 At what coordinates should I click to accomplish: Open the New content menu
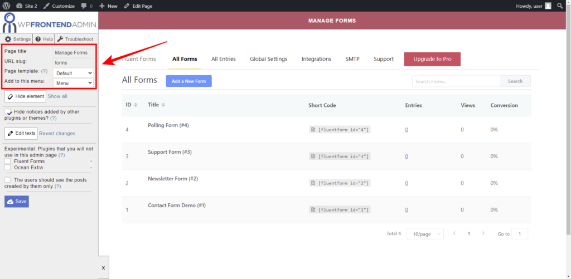[x=108, y=6]
